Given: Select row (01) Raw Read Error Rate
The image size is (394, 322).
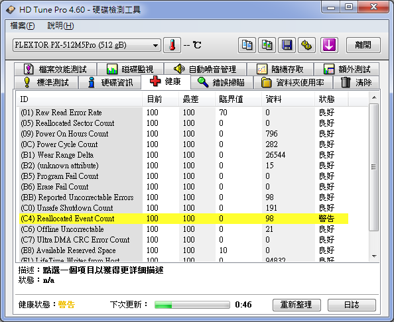Looking at the screenshot, I should [184, 113].
